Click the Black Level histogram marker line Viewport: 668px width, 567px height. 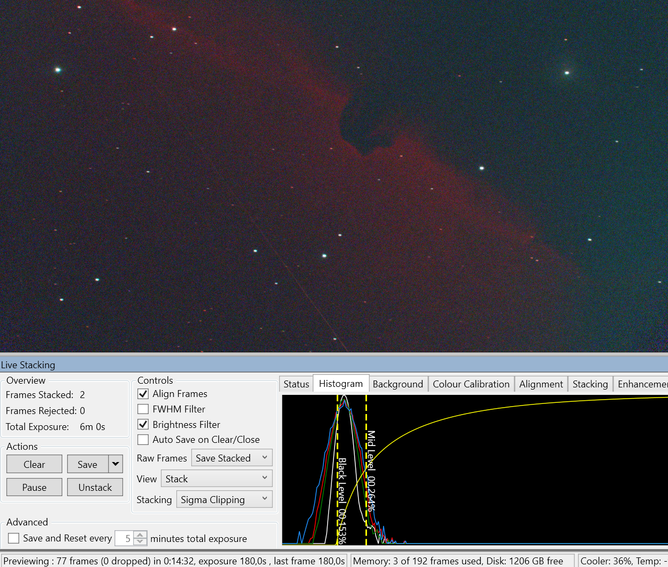pyautogui.click(x=338, y=469)
